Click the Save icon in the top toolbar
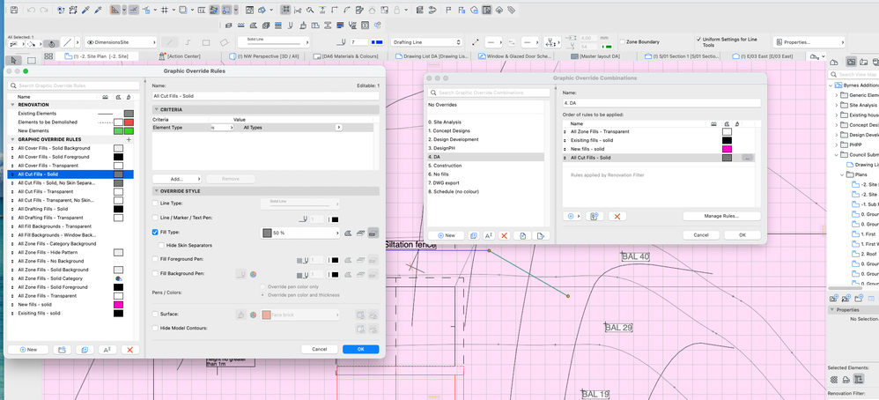This screenshot has height=400, width=879. click(14, 10)
